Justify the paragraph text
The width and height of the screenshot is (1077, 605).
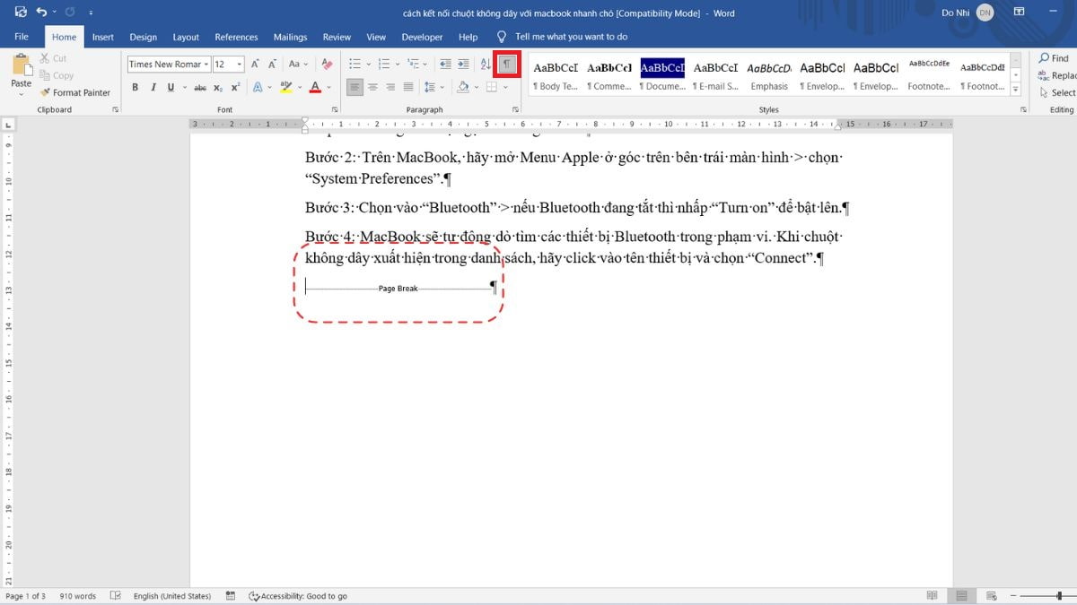(408, 87)
